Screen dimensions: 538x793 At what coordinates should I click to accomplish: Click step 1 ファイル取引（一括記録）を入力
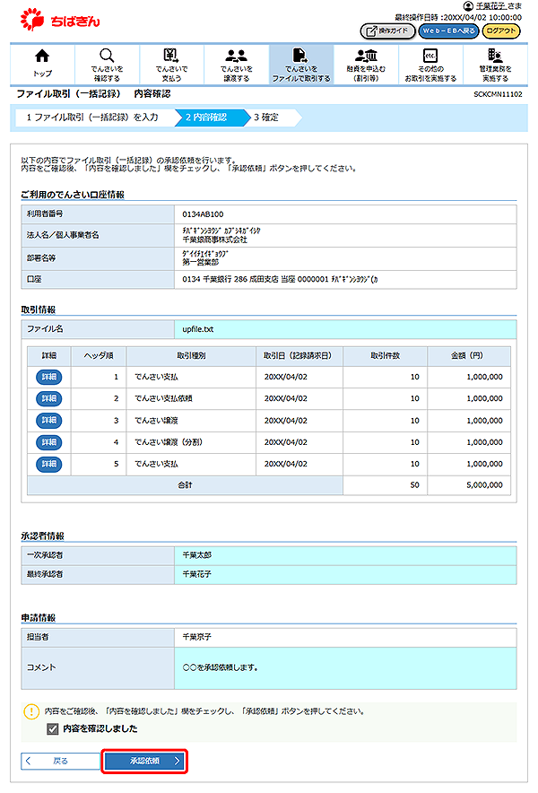click(x=92, y=118)
